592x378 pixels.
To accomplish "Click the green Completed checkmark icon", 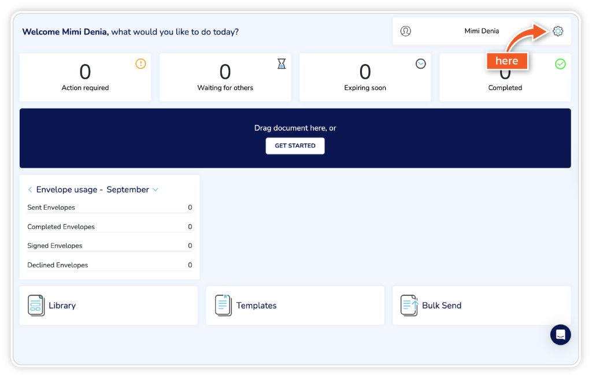I will point(560,64).
